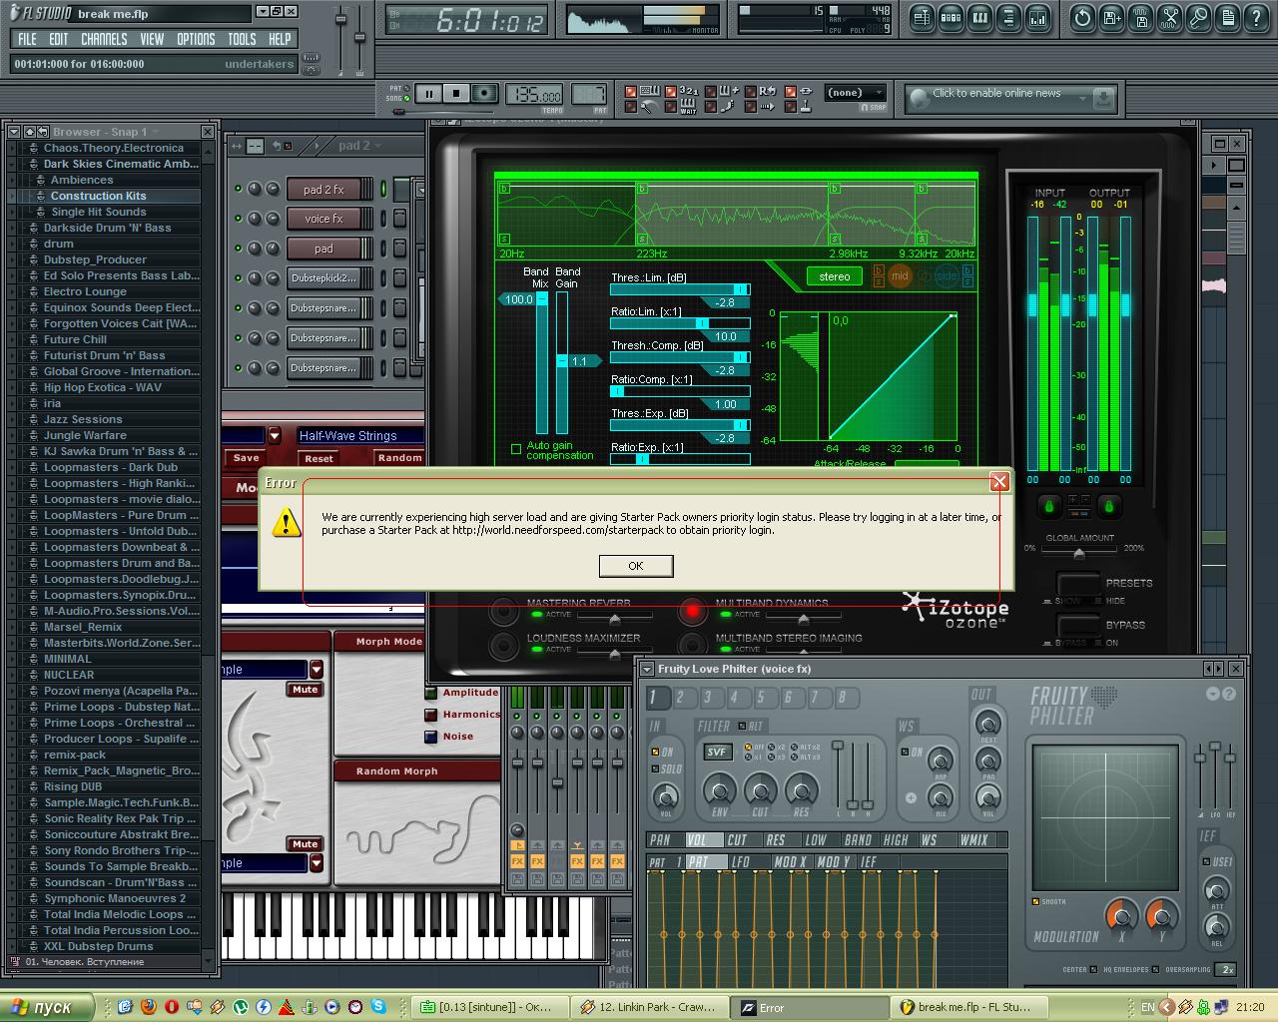Toggle the filter ALT switch
Screen dimensions: 1278x1022
(743, 727)
